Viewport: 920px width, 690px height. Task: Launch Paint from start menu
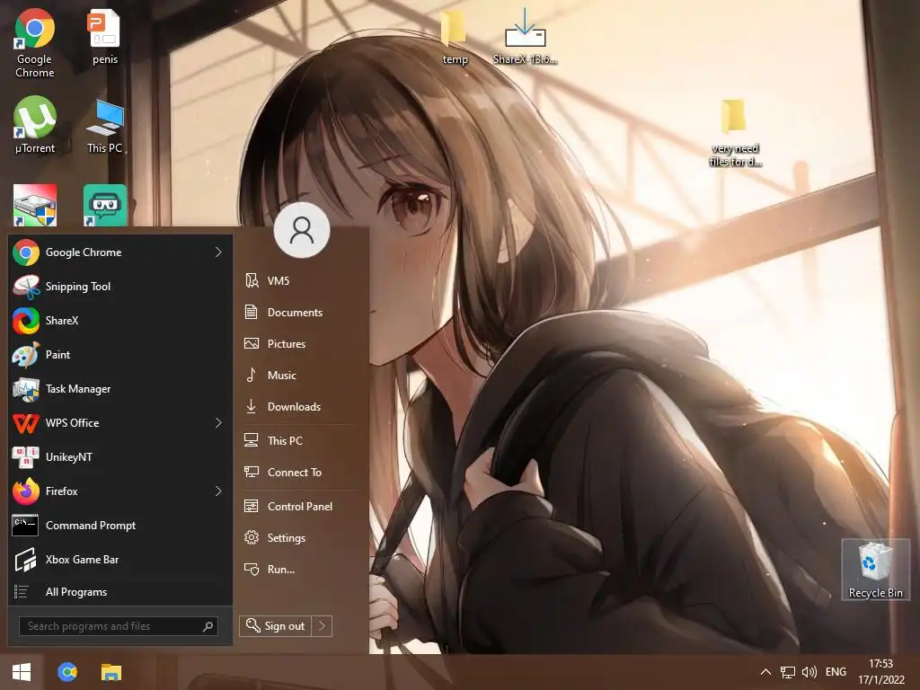point(120,354)
